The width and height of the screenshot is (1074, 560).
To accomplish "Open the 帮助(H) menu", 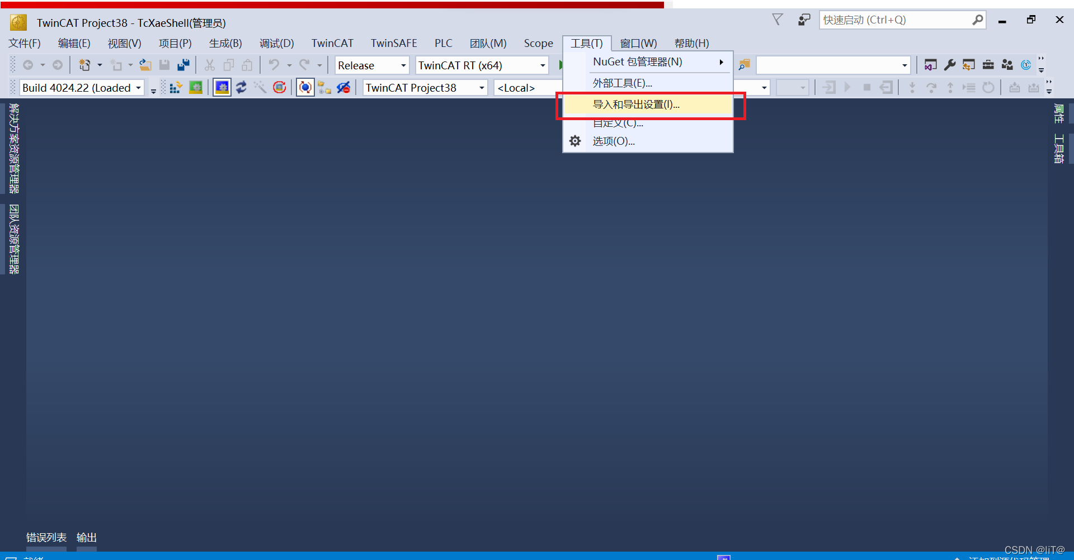I will tap(692, 44).
